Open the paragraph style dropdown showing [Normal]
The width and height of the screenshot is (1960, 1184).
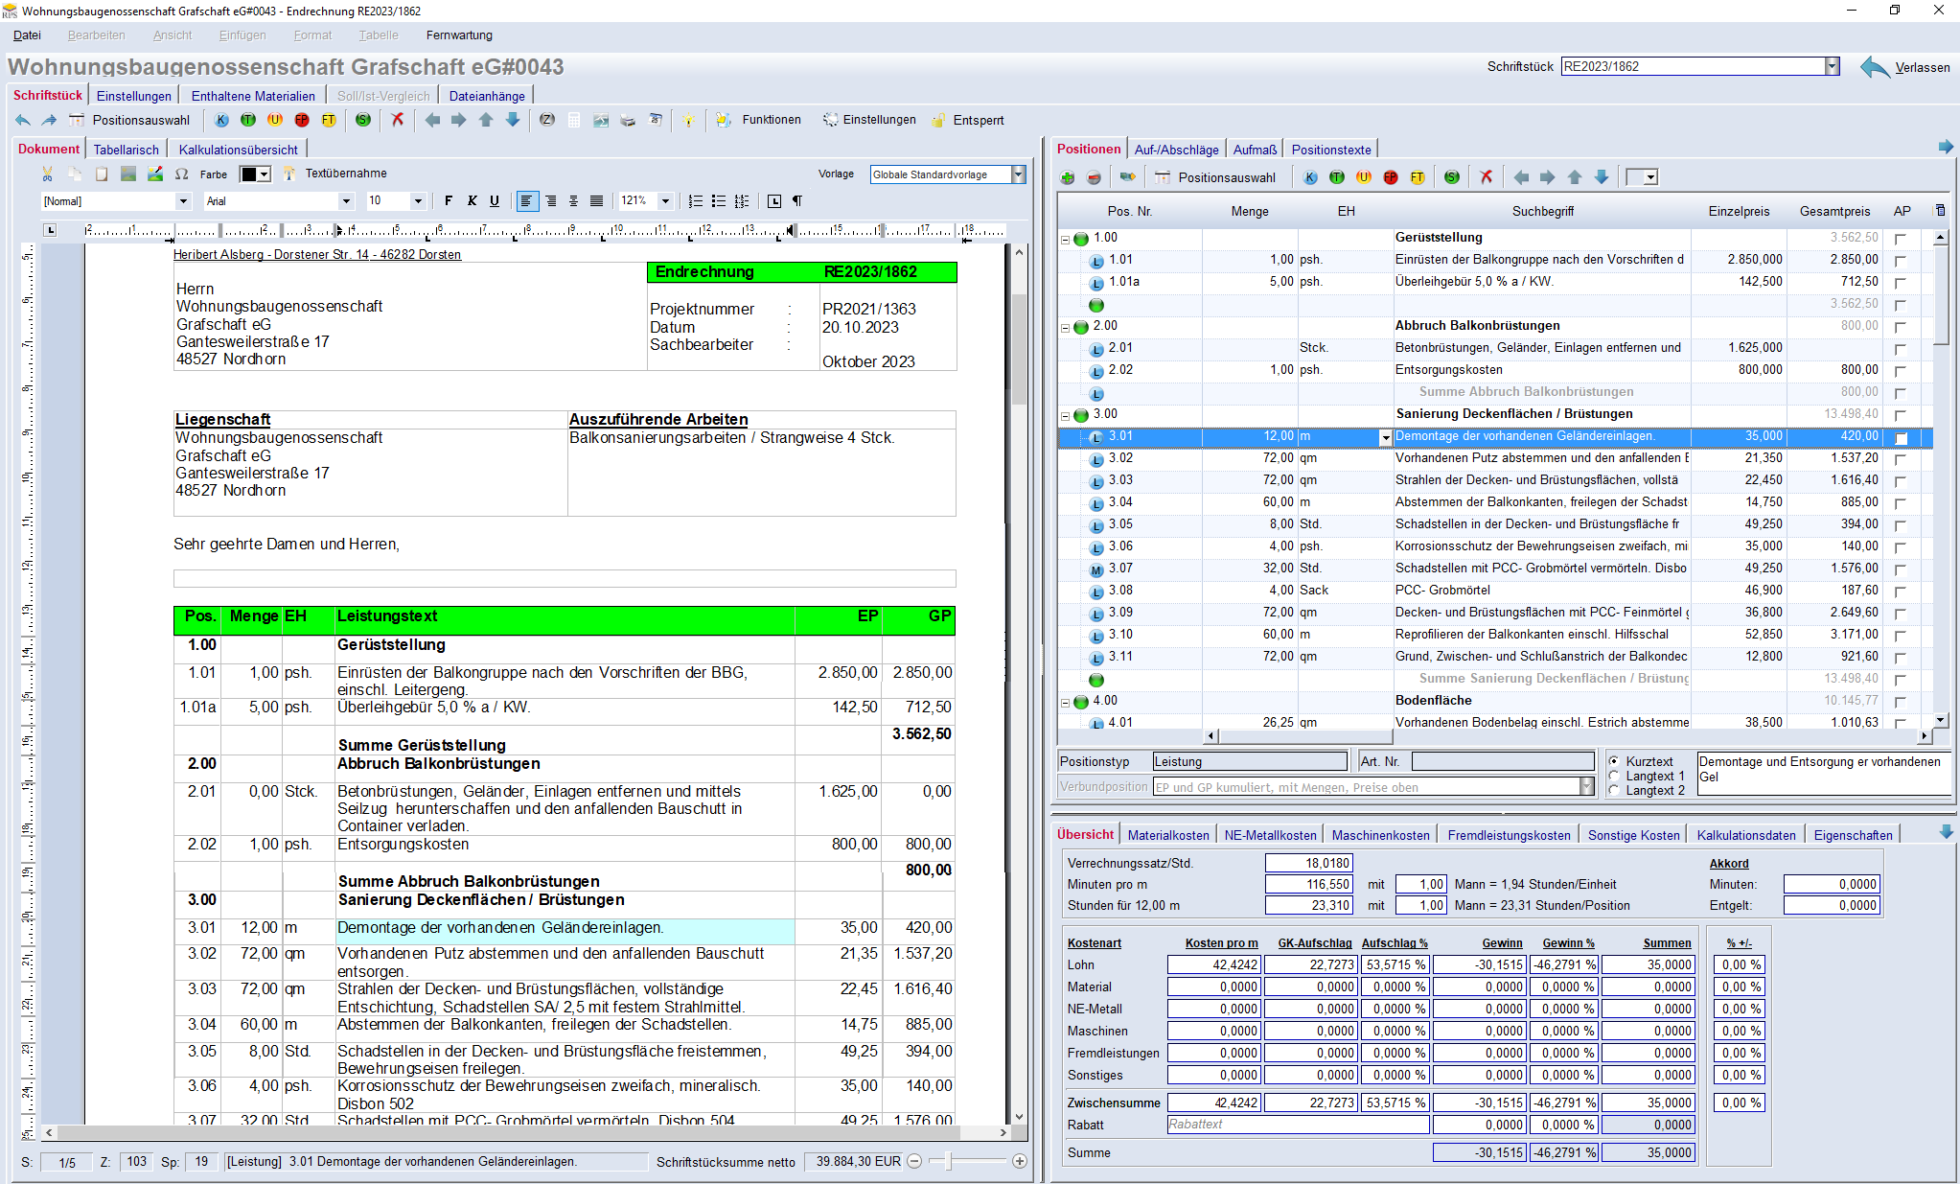coord(183,201)
